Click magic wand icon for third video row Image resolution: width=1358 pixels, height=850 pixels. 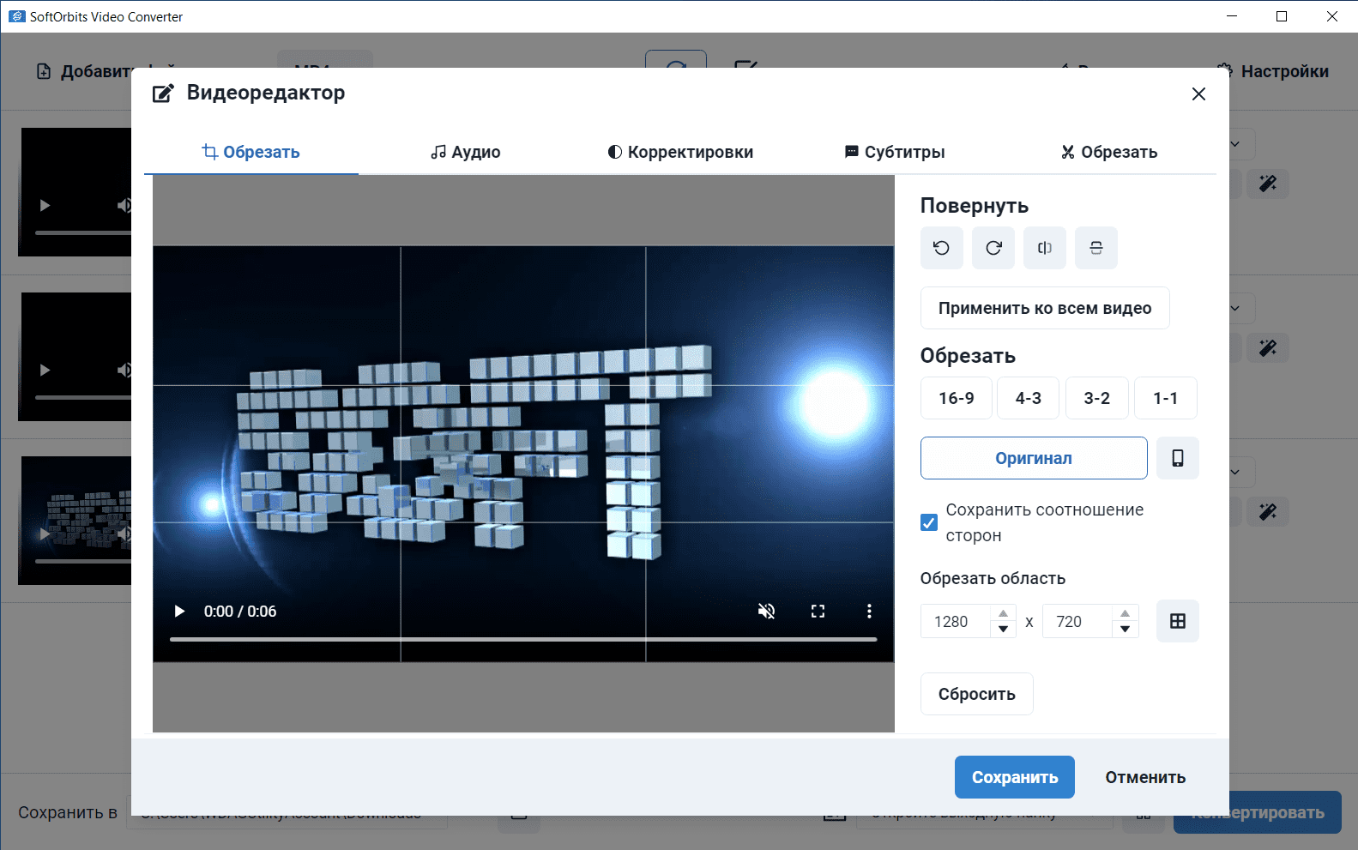pos(1267,512)
